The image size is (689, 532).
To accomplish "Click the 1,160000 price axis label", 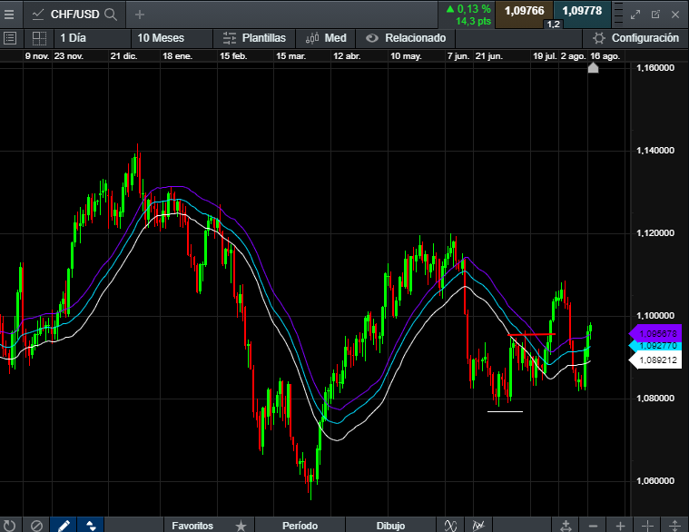I will click(x=655, y=68).
